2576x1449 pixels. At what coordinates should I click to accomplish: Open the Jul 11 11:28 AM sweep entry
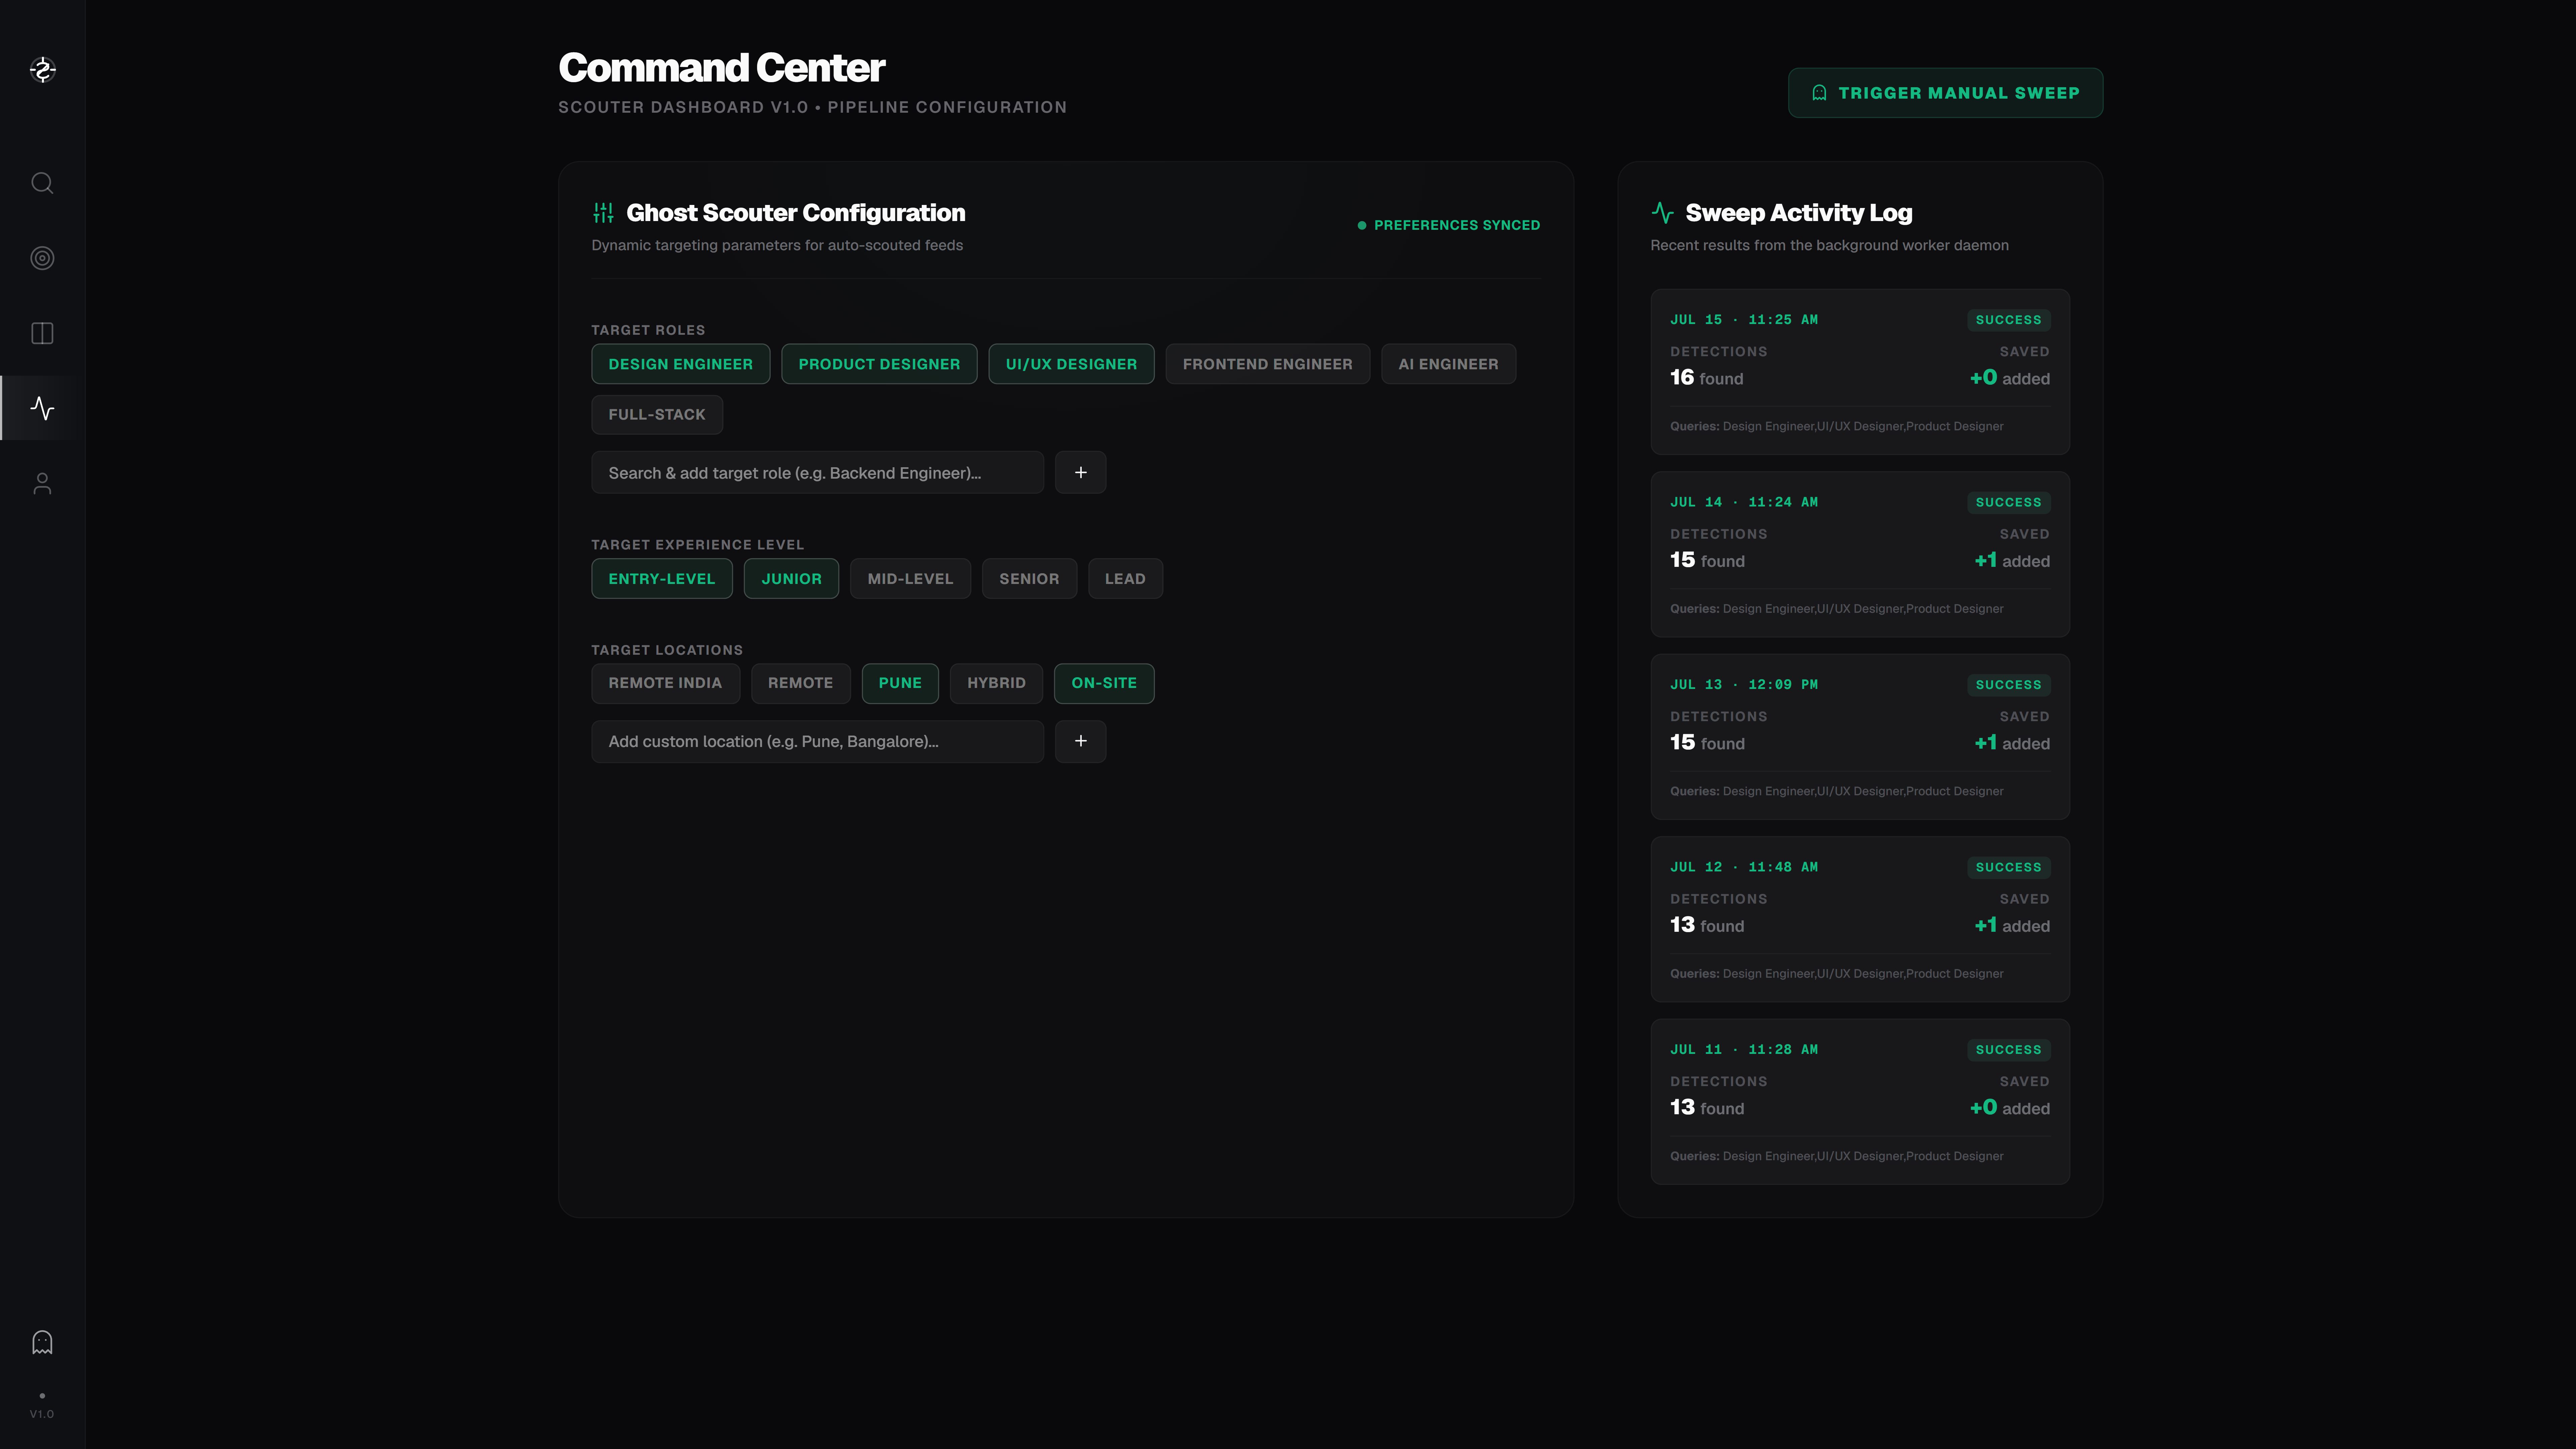(x=1860, y=1102)
